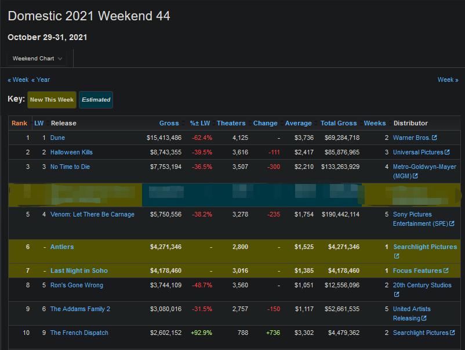
Task: Click the Distributor column header
Action: point(410,123)
